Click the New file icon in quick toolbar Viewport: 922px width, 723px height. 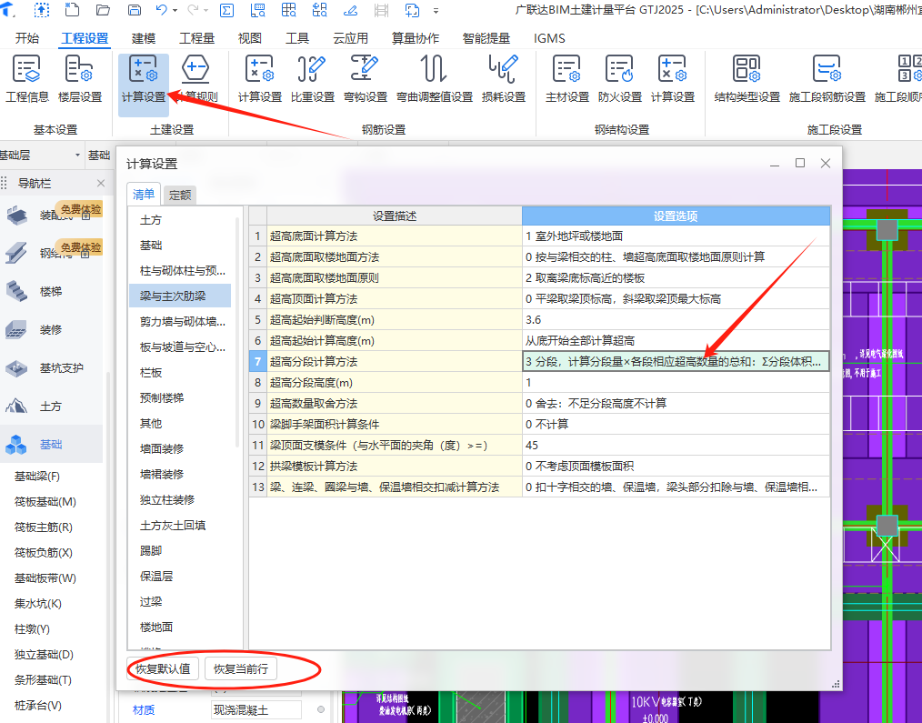click(72, 9)
